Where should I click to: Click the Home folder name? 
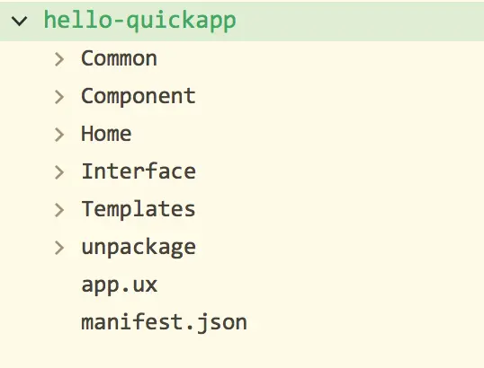[x=106, y=134]
